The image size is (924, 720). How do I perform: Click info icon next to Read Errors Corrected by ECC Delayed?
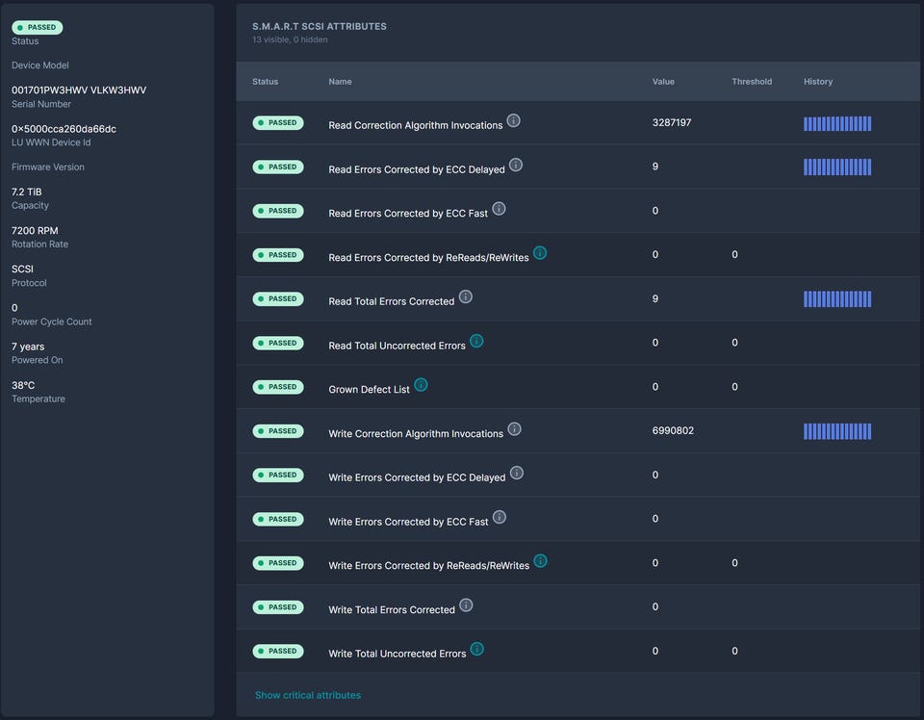tap(516, 166)
